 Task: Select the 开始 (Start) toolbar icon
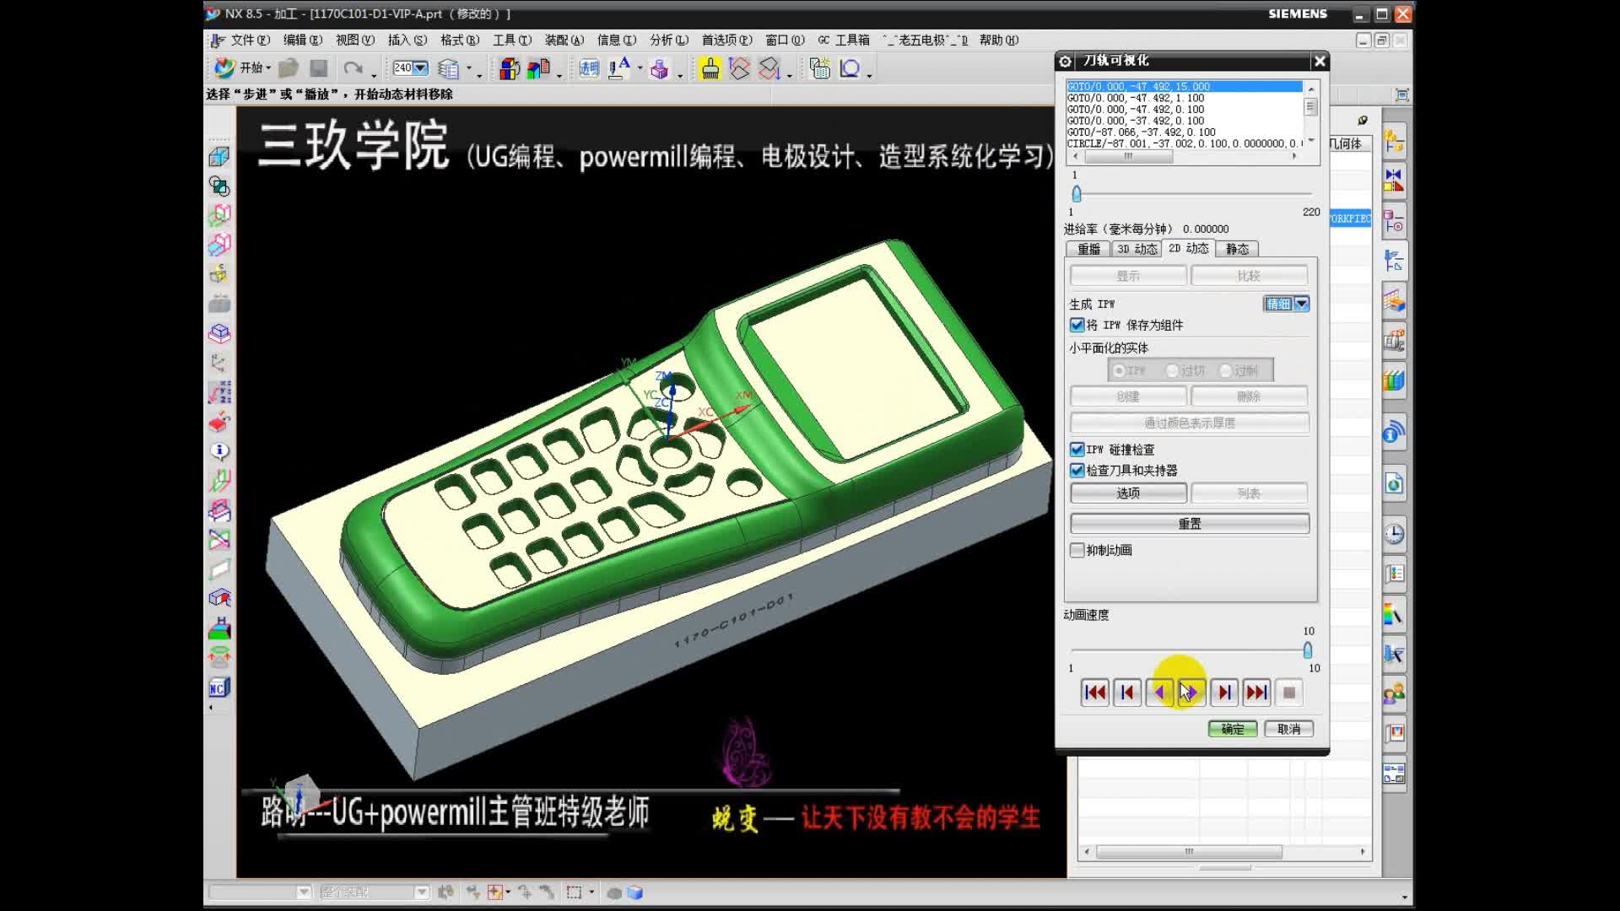click(224, 67)
